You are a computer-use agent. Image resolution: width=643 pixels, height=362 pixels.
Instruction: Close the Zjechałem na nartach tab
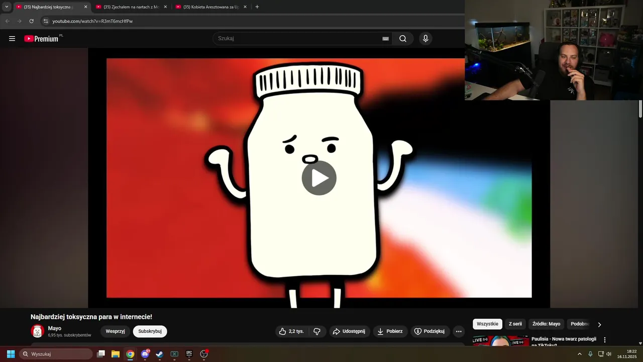coord(165,7)
